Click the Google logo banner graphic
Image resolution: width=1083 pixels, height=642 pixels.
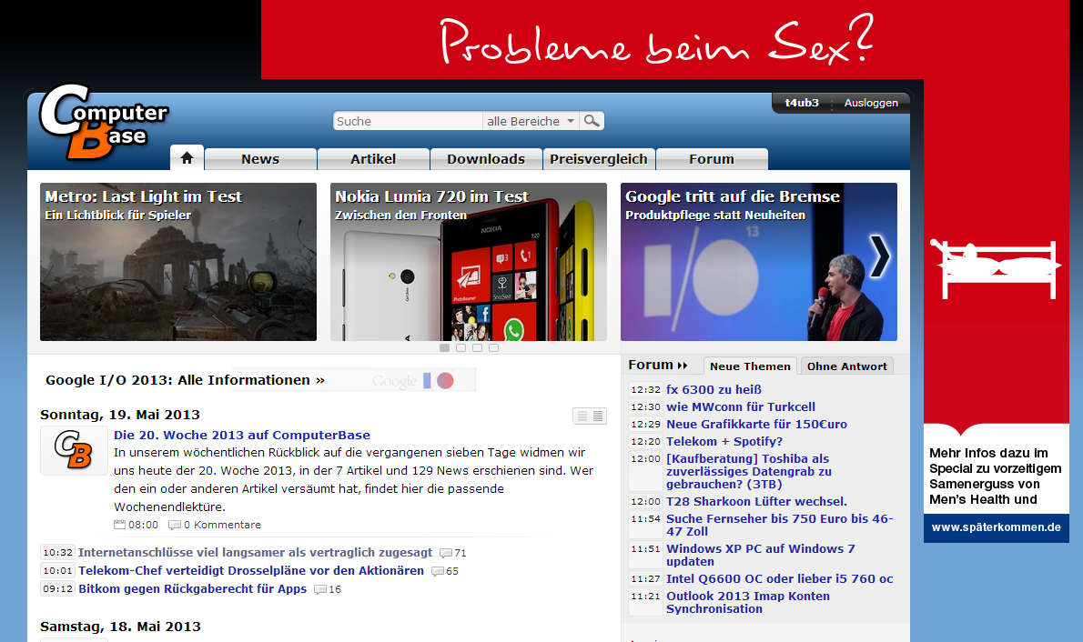click(x=413, y=380)
